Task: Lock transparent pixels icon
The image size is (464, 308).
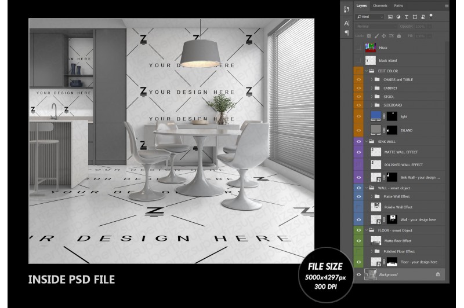Action: pos(369,36)
